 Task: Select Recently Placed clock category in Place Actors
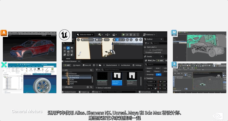click(x=65, y=48)
